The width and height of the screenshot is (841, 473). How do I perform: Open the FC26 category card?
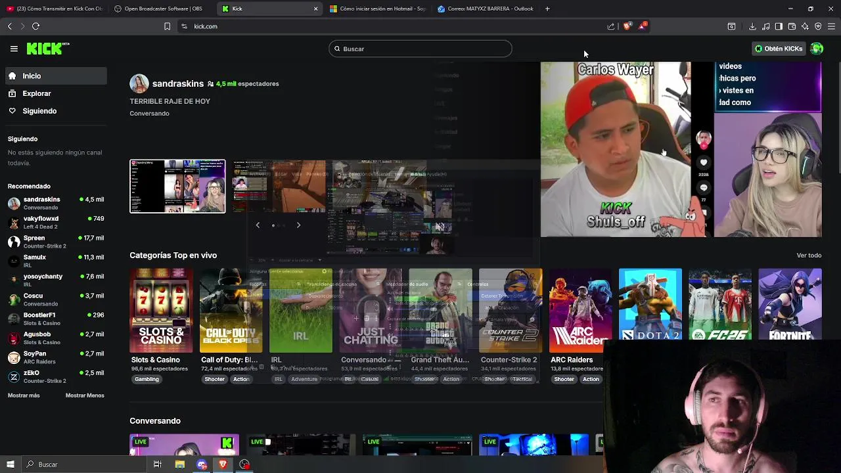[x=720, y=305]
